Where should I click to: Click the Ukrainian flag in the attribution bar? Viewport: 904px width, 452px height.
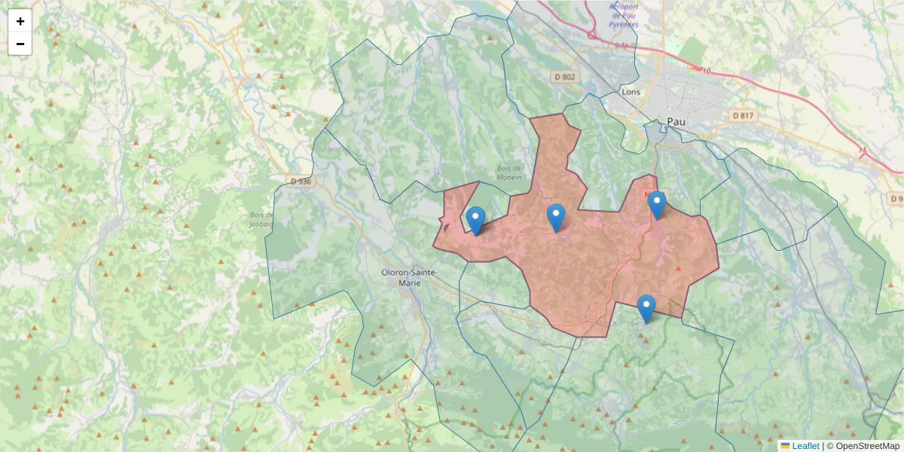pyautogui.click(x=786, y=446)
